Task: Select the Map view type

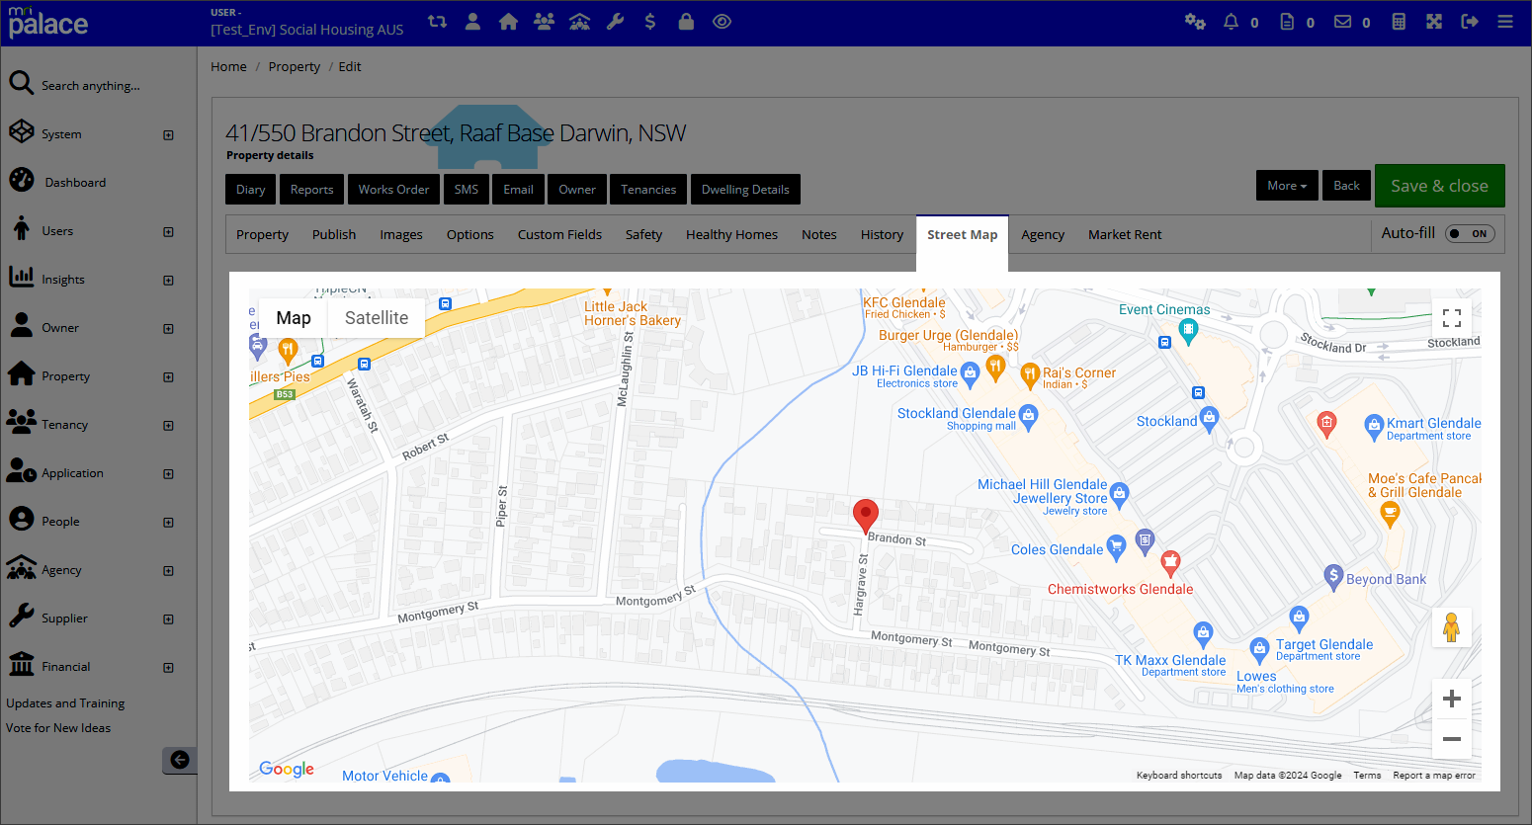Action: coord(294,318)
